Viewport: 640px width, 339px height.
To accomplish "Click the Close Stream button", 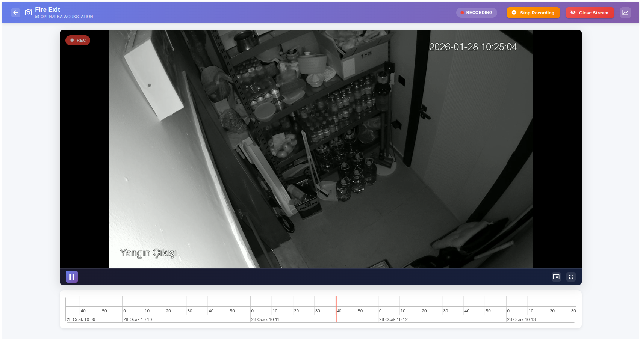I will (x=589, y=13).
